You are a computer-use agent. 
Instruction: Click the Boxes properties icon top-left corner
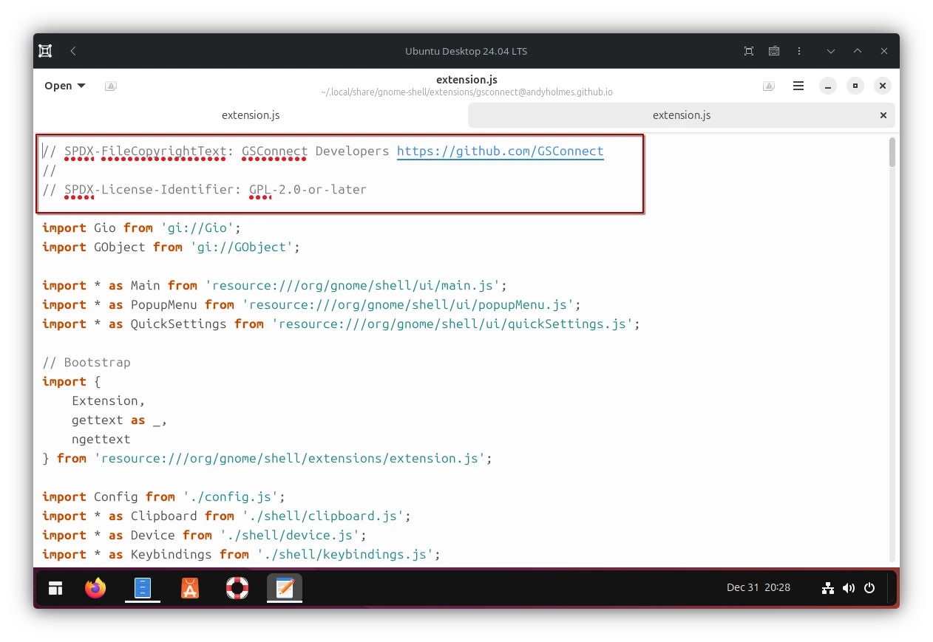tap(44, 50)
